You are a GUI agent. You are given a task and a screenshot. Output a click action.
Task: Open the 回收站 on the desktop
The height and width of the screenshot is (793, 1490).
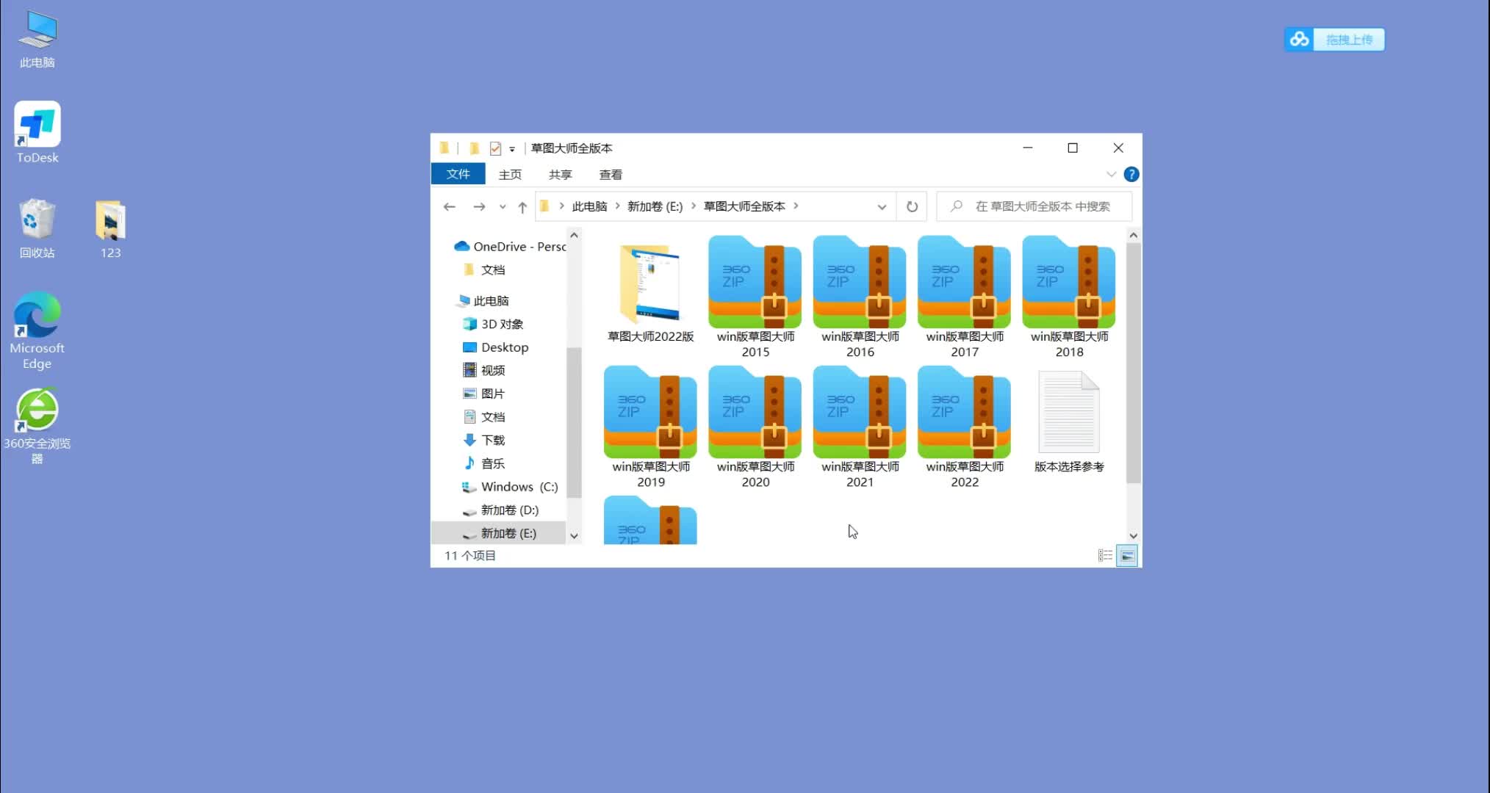tap(37, 220)
